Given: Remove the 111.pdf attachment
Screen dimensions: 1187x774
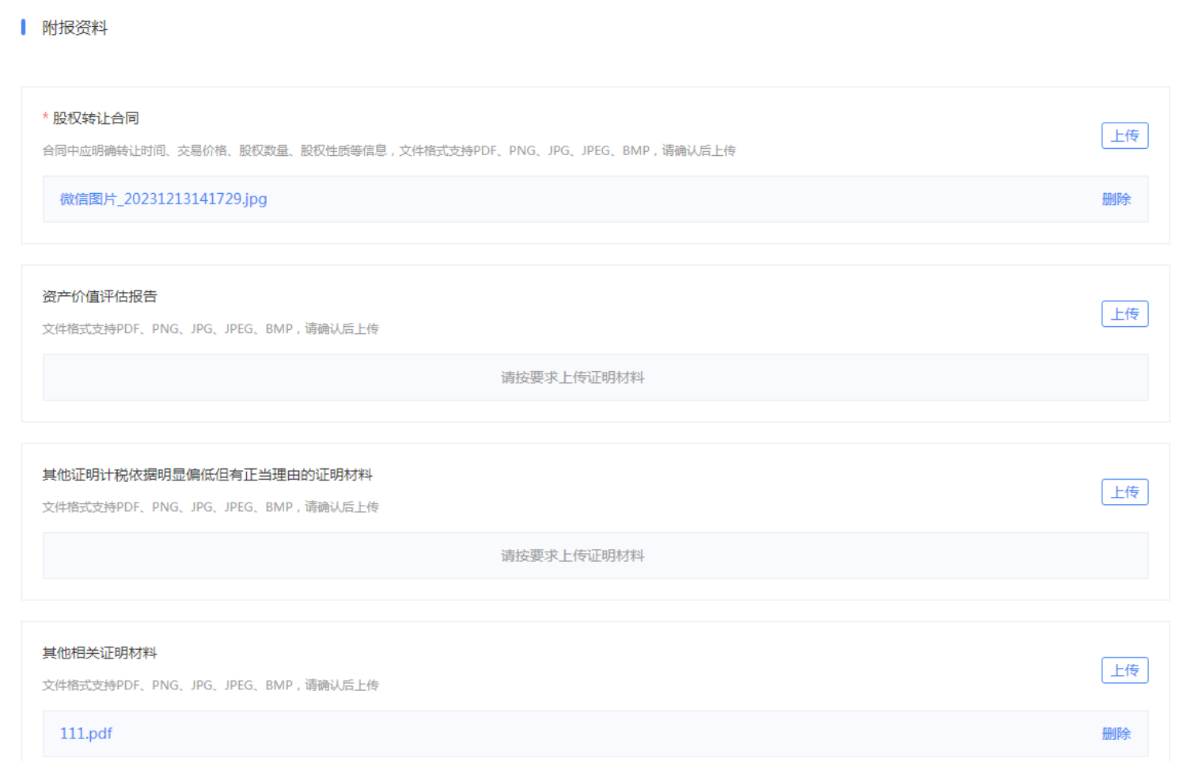Looking at the screenshot, I should tap(1116, 734).
